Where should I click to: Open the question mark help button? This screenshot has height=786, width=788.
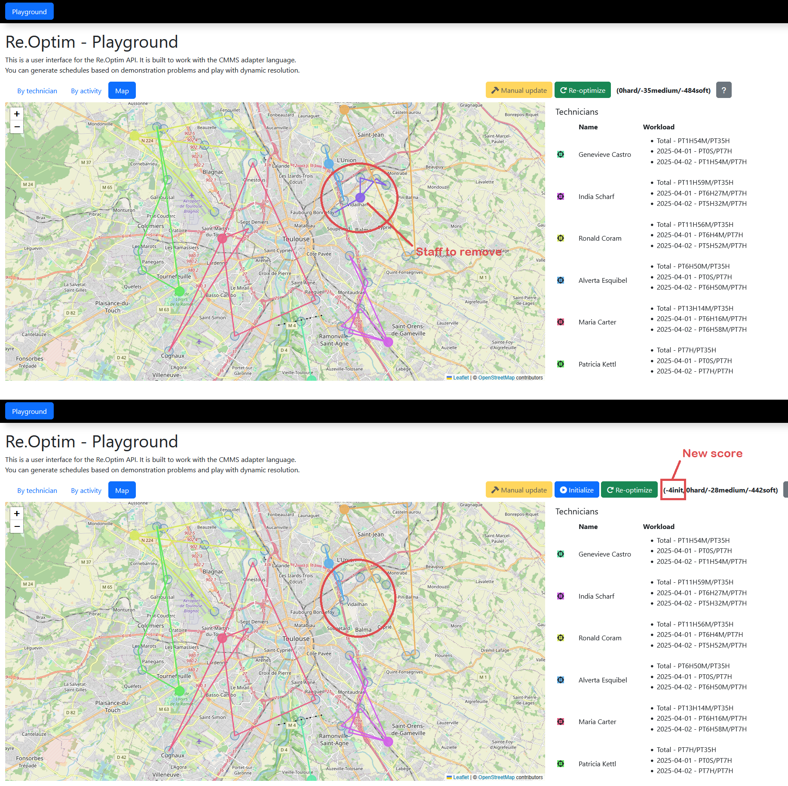pyautogui.click(x=724, y=90)
